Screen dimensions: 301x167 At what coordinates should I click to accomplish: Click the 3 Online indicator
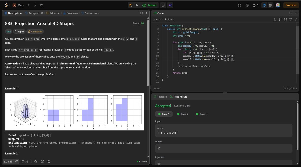(142, 162)
